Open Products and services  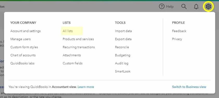click(x=78, y=39)
